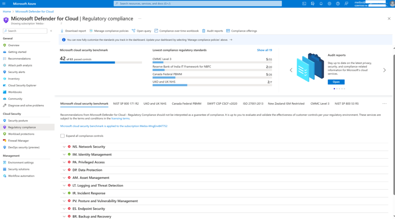Click the top search resources field

coord(198,4)
